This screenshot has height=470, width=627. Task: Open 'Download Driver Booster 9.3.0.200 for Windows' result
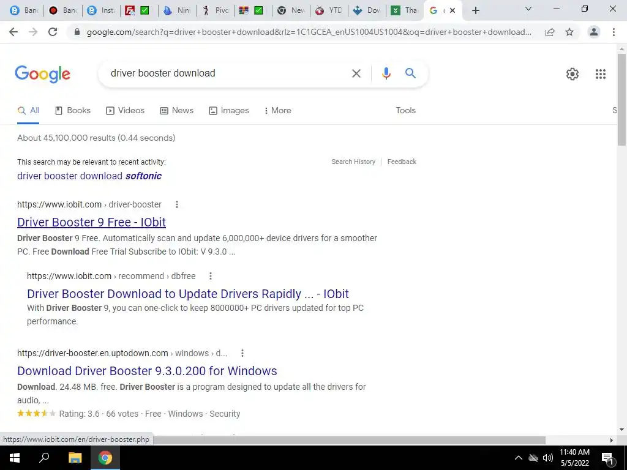(147, 371)
